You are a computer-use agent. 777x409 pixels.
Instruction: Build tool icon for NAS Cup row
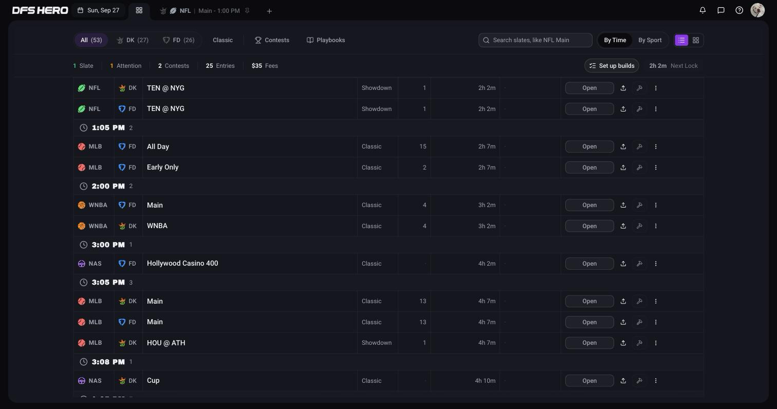[x=639, y=381]
